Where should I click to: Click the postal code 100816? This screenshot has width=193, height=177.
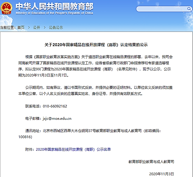coord(25,137)
